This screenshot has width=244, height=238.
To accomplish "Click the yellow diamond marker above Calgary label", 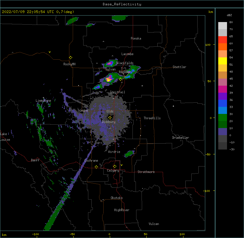I will (x=115, y=166).
